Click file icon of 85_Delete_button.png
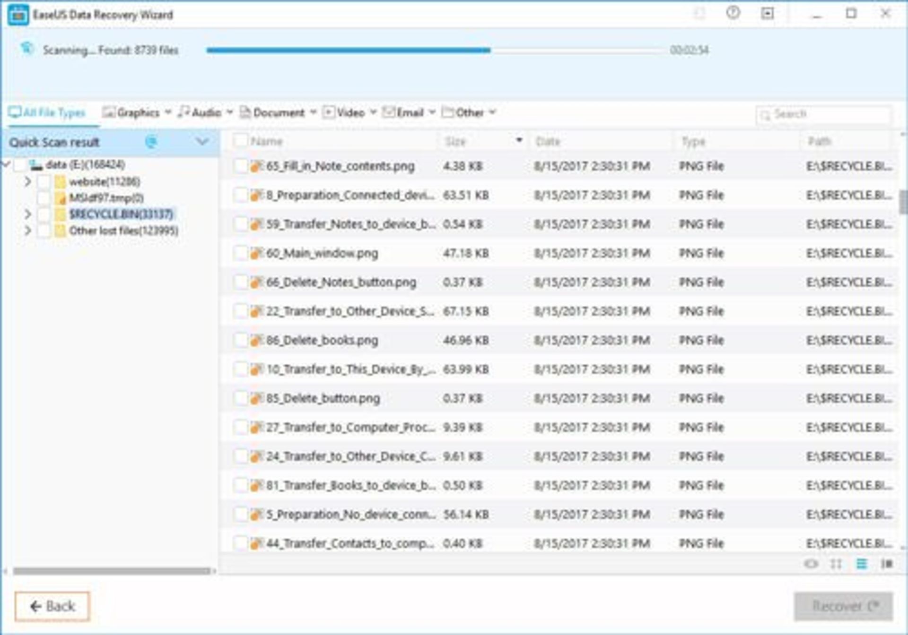Viewport: 908px width, 635px height. [256, 398]
